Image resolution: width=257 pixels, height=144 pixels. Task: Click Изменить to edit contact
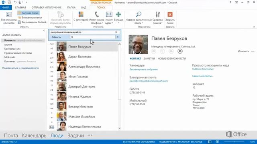pos(243,51)
